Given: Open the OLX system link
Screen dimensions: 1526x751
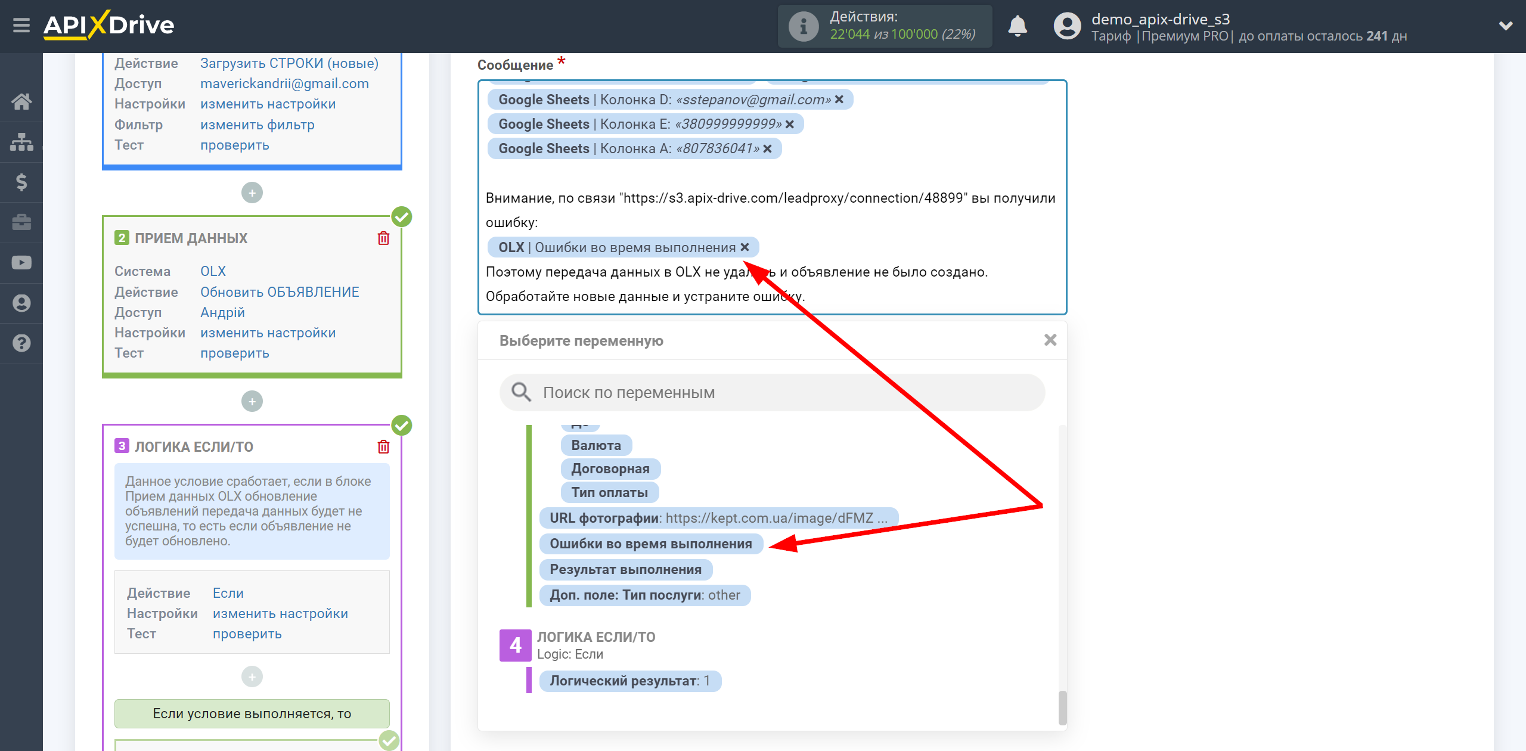Looking at the screenshot, I should (x=213, y=271).
